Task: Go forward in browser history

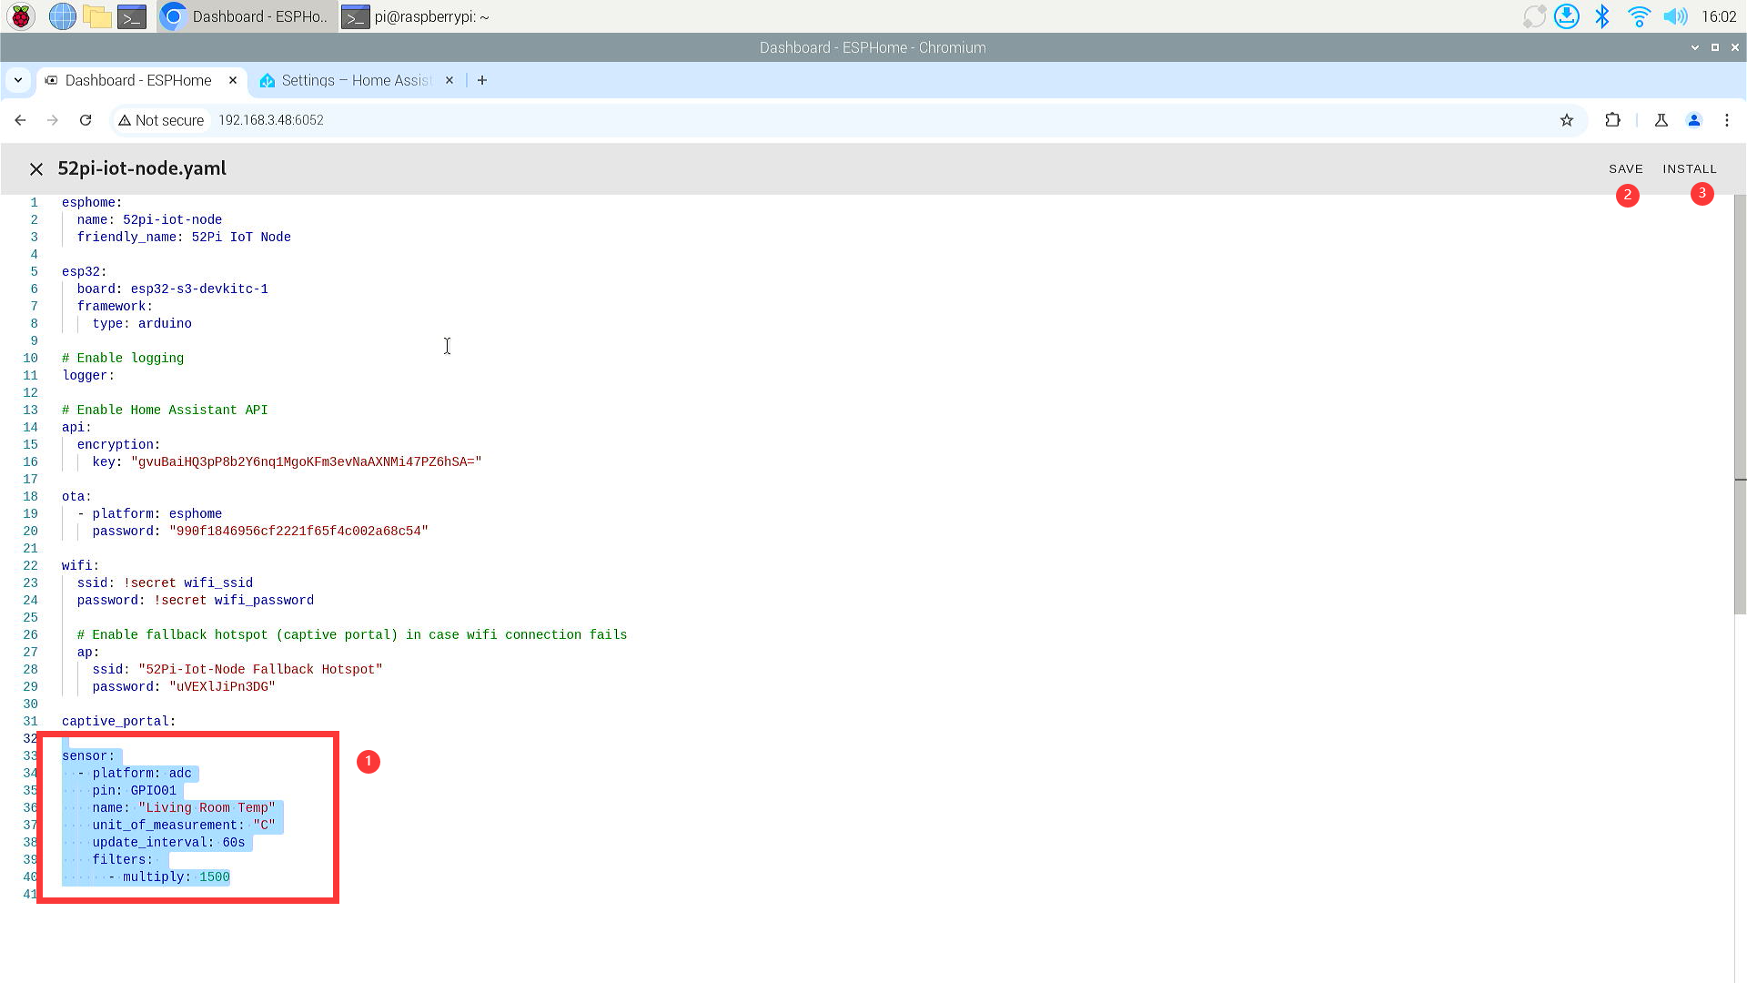Action: point(53,120)
